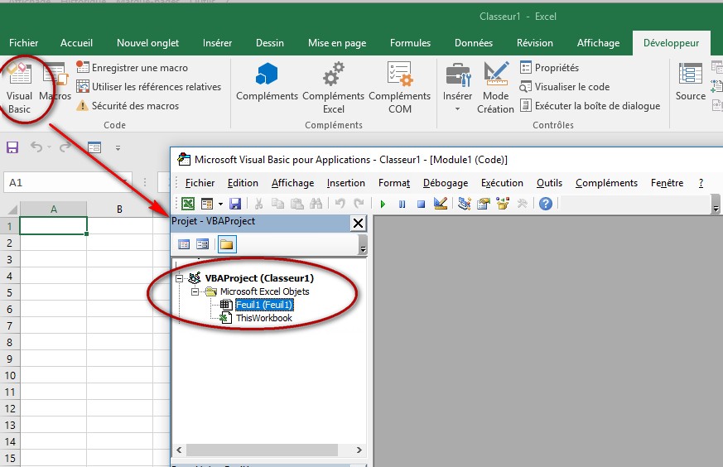
Task: Open the Révision ribbon tab
Action: click(x=535, y=43)
